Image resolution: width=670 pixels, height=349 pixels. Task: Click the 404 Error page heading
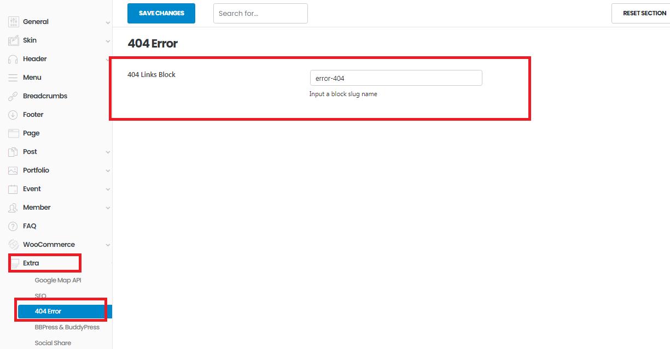pos(153,44)
